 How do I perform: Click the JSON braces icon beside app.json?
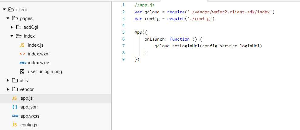click(x=15, y=107)
